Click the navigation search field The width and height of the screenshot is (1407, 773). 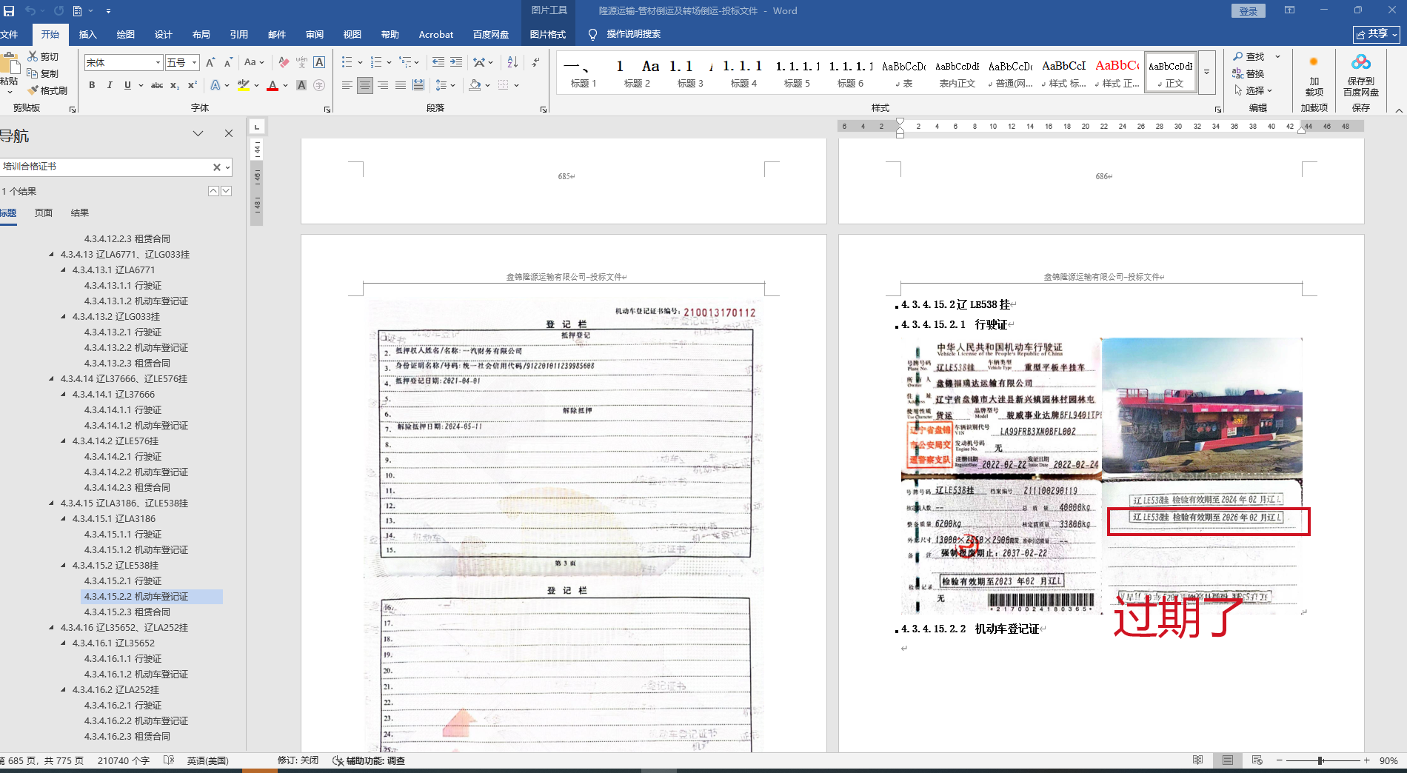click(106, 167)
